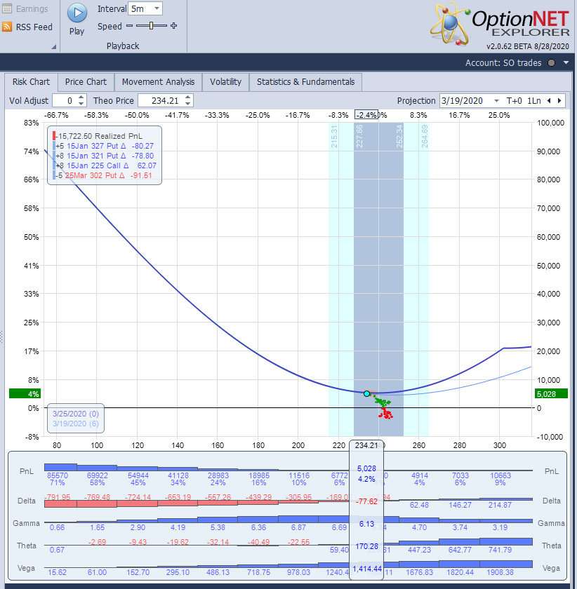
Task: Switch to the Risk Chart tab
Action: pyautogui.click(x=31, y=82)
